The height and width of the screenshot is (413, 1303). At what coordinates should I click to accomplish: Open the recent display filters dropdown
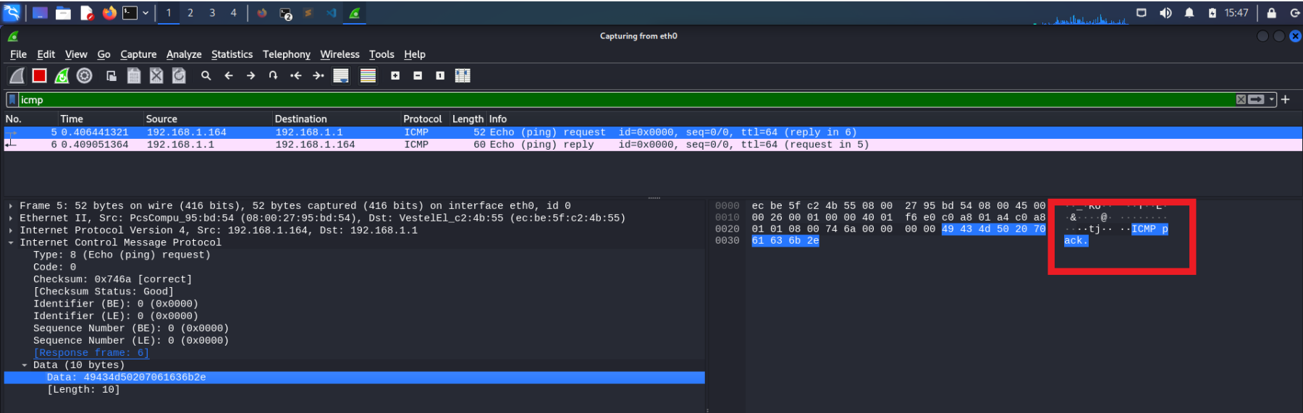coord(1272,100)
